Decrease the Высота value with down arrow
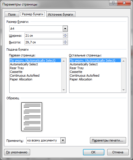The image size is (133, 160). point(65,43)
